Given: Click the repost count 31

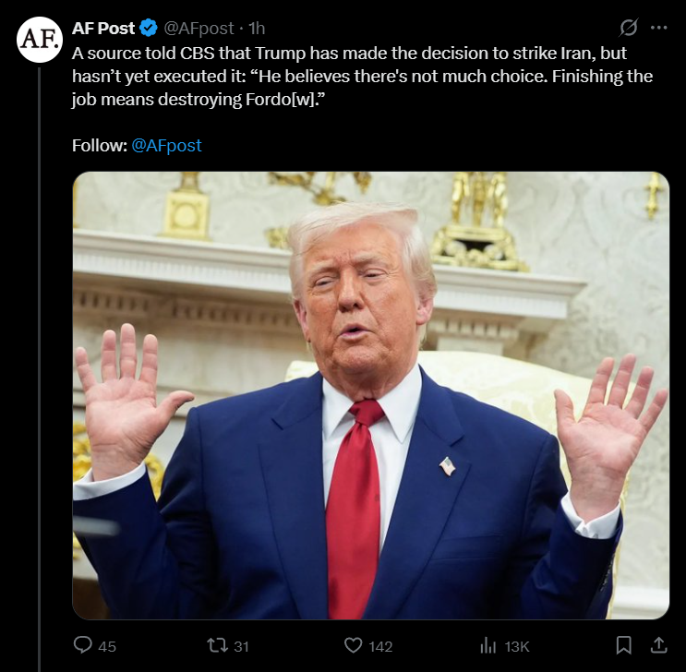Looking at the screenshot, I should click(241, 647).
